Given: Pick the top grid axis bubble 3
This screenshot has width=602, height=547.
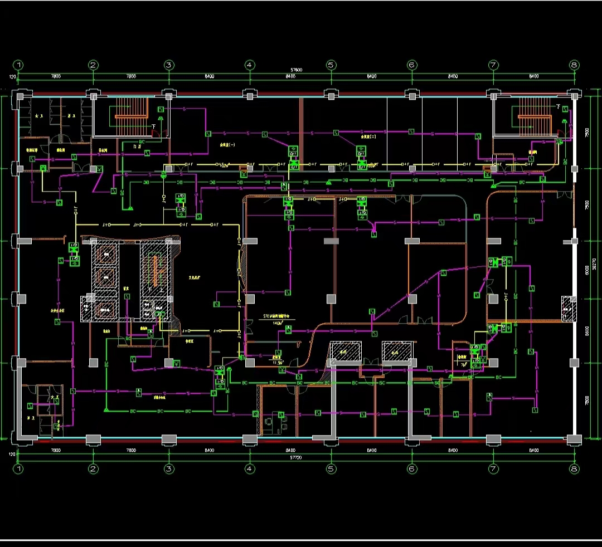Looking at the screenshot, I should coord(169,65).
